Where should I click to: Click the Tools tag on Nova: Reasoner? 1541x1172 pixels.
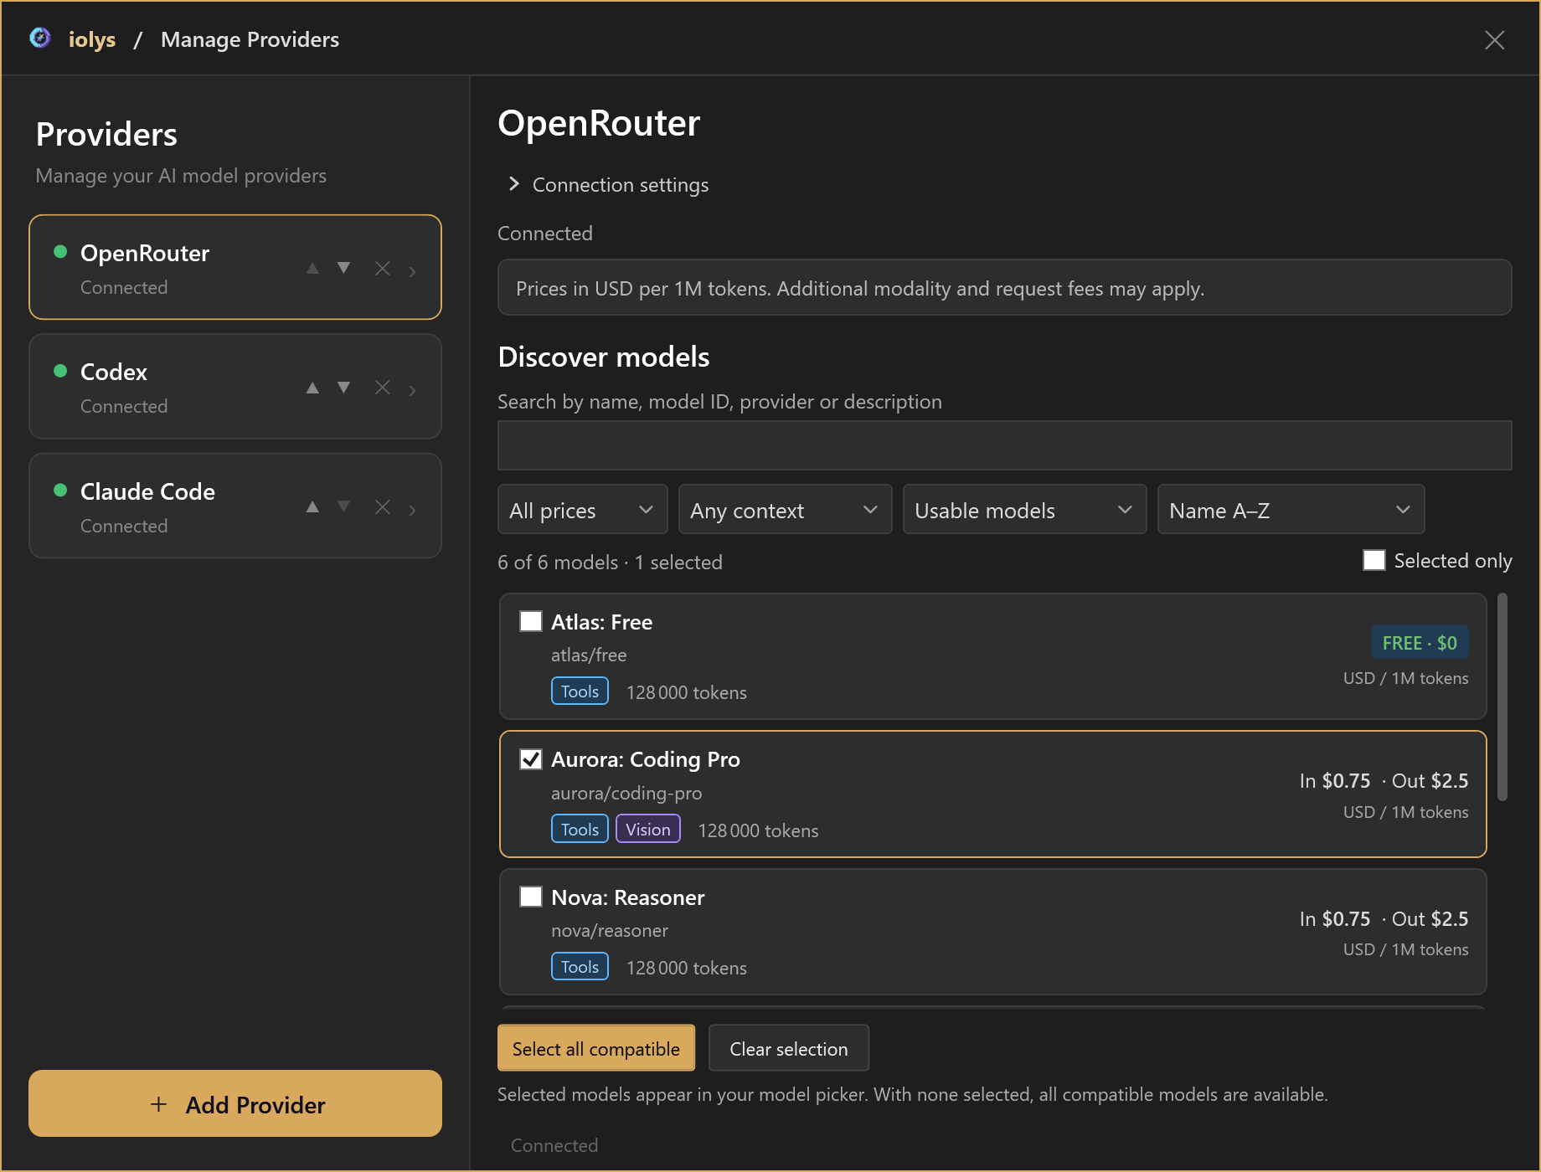(580, 967)
